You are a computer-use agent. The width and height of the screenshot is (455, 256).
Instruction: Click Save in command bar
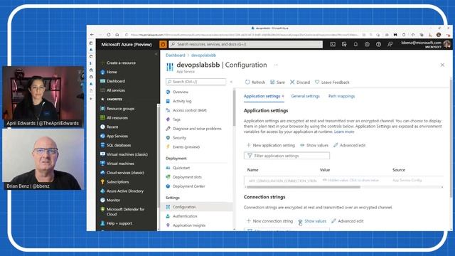[277, 82]
